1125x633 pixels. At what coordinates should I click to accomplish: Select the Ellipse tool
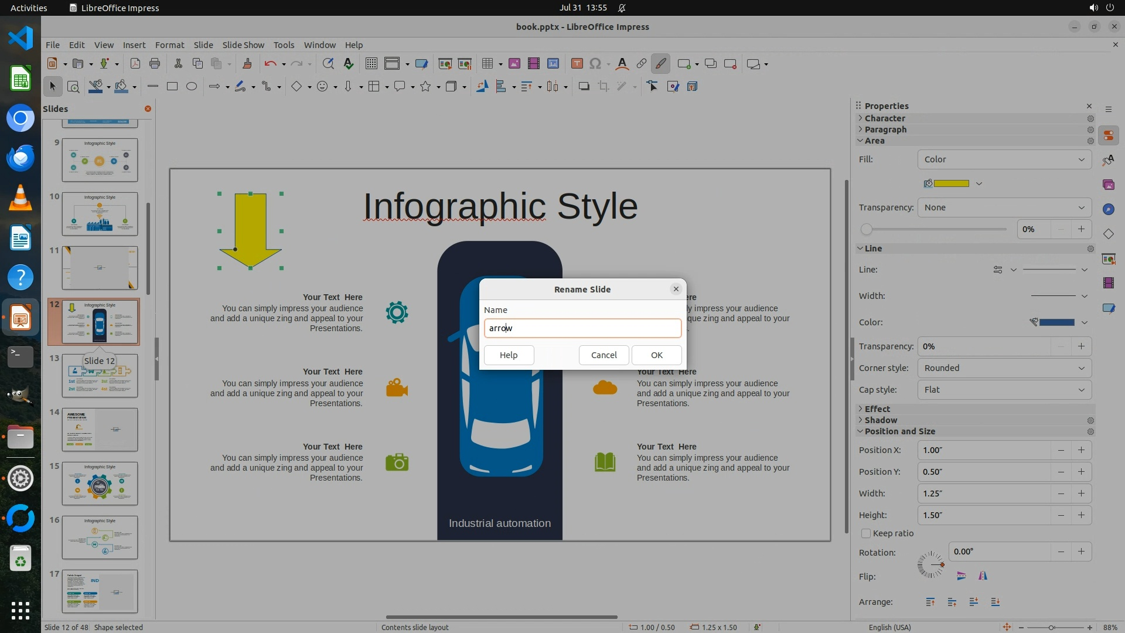(x=192, y=87)
